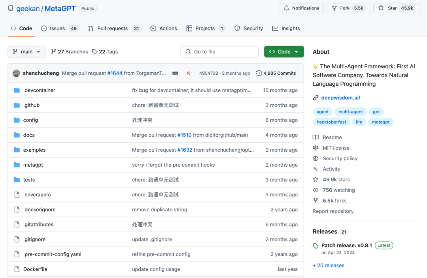Image resolution: width=427 pixels, height=278 pixels.
Task: Click the Notifications bell icon
Action: (286, 8)
